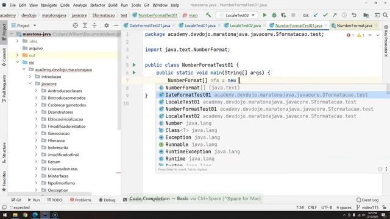Push commits with the Git arrow icon

(335, 15)
